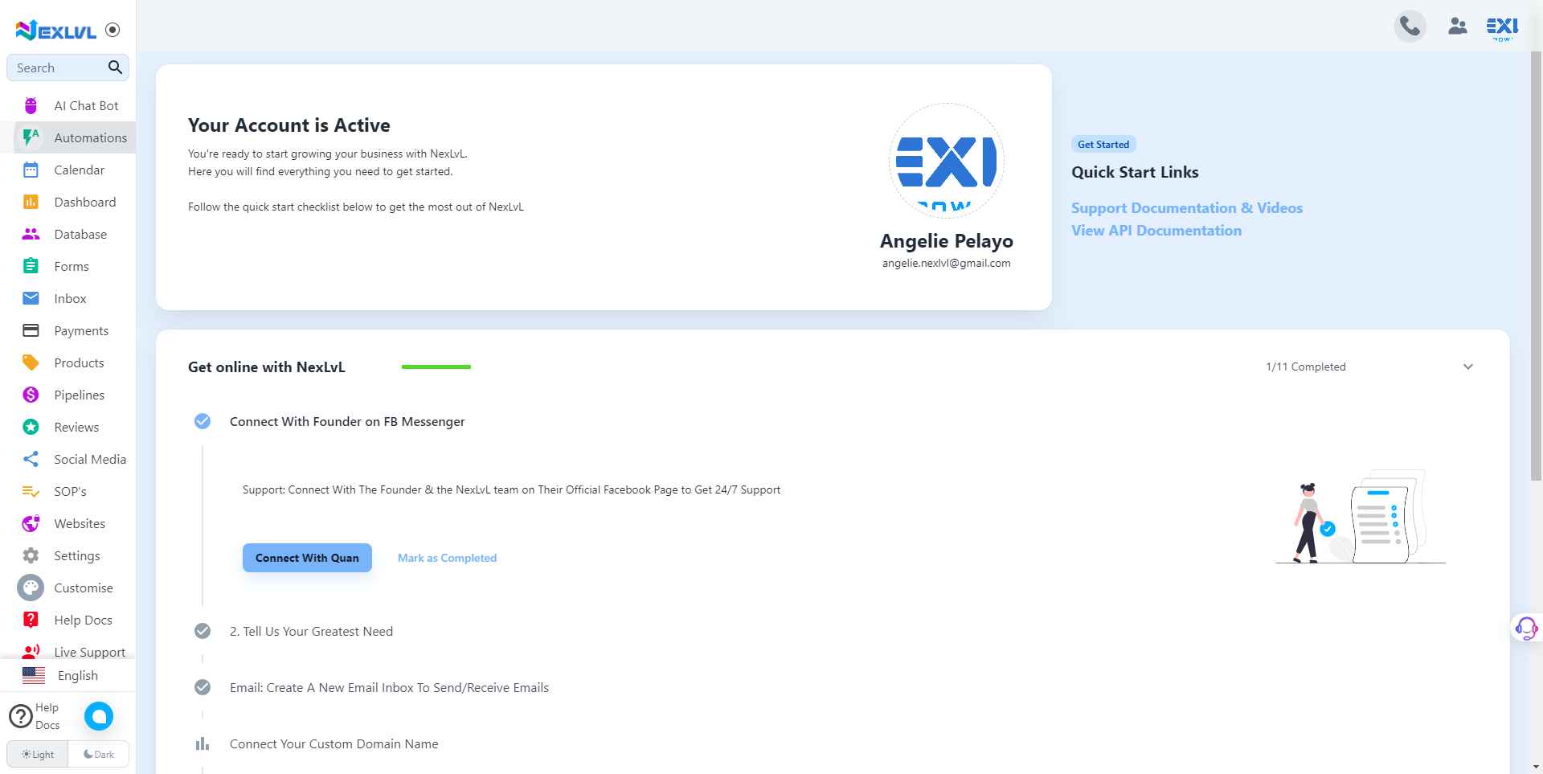Switch to Dark theme
The image size is (1543, 774).
tap(99, 754)
